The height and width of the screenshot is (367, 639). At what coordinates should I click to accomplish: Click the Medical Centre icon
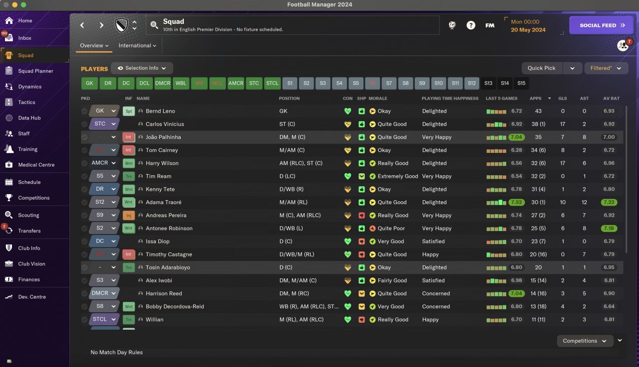(9, 165)
